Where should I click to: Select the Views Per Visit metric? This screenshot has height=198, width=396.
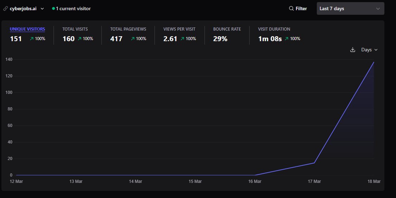click(179, 29)
